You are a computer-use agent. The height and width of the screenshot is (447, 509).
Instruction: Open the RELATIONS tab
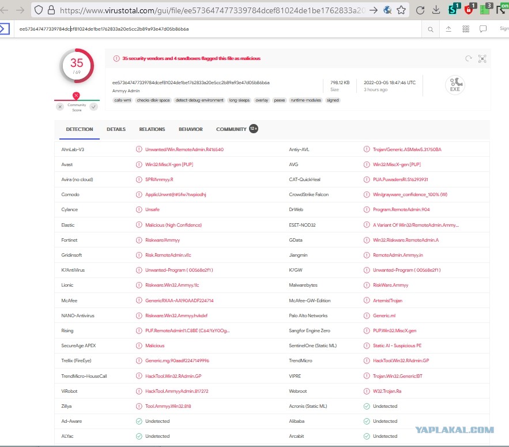(152, 129)
